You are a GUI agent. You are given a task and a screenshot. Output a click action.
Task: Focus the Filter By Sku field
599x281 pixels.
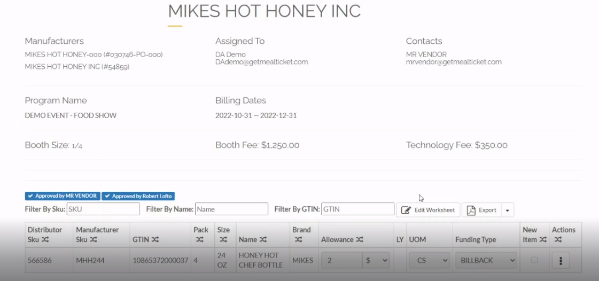[103, 209]
